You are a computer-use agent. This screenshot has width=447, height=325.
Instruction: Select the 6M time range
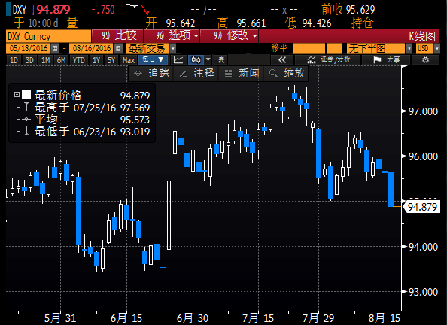pos(61,60)
